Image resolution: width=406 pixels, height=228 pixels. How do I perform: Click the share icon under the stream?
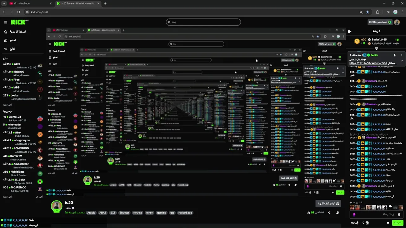coord(329,212)
